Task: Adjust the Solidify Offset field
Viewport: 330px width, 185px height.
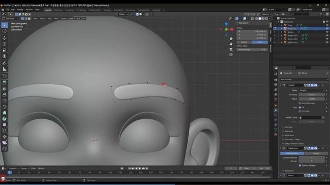Action: (x=311, y=99)
